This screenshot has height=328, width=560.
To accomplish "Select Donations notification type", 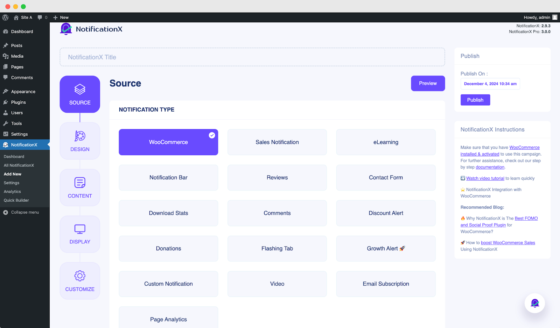I will point(168,249).
